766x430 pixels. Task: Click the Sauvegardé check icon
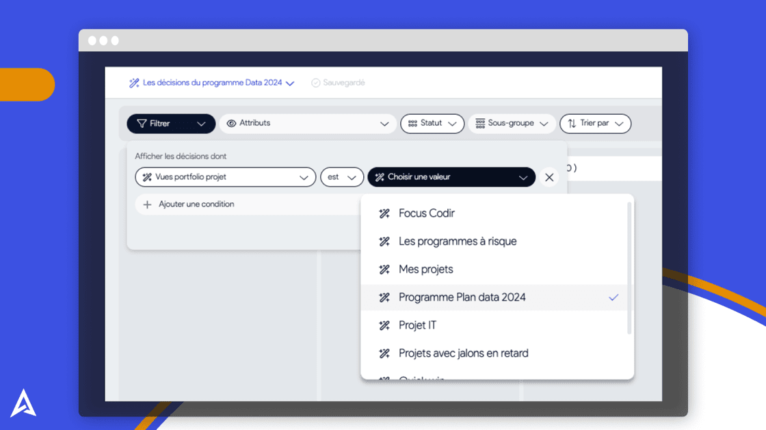pyautogui.click(x=315, y=83)
